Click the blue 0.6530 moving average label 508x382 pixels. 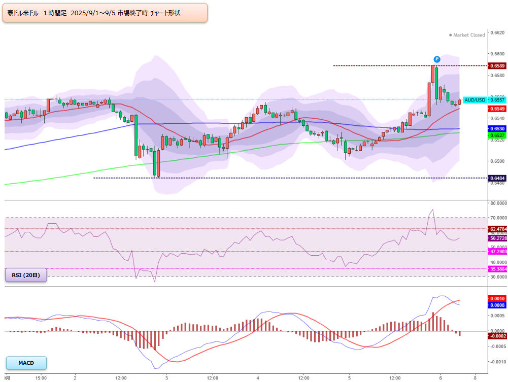point(497,129)
